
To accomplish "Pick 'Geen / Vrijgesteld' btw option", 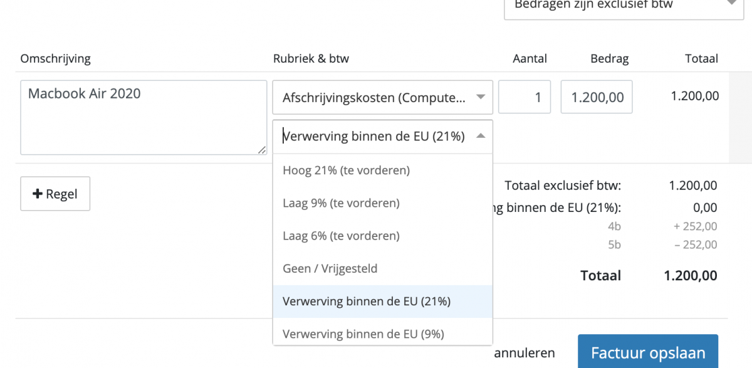I will tap(330, 268).
